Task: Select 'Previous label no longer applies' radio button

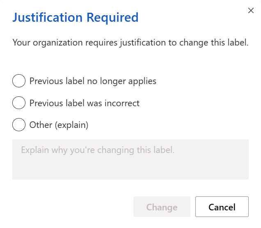Action: 19,81
